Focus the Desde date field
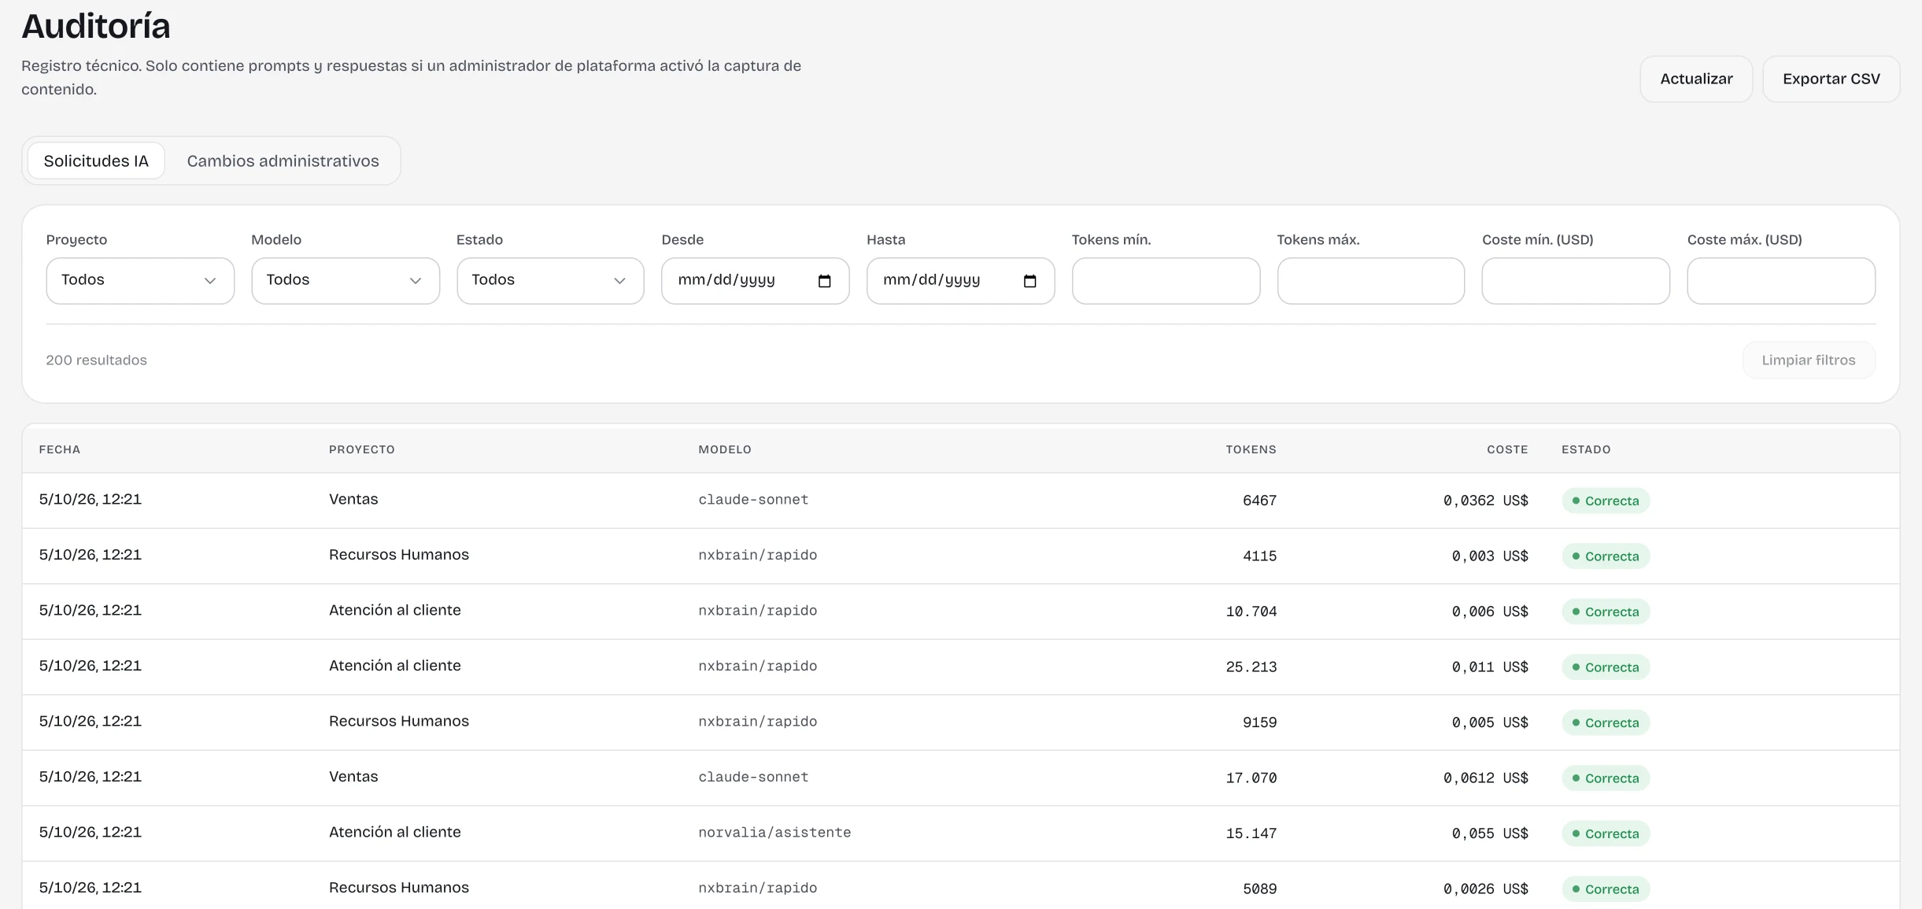Image resolution: width=1922 pixels, height=909 pixels. tap(755, 281)
